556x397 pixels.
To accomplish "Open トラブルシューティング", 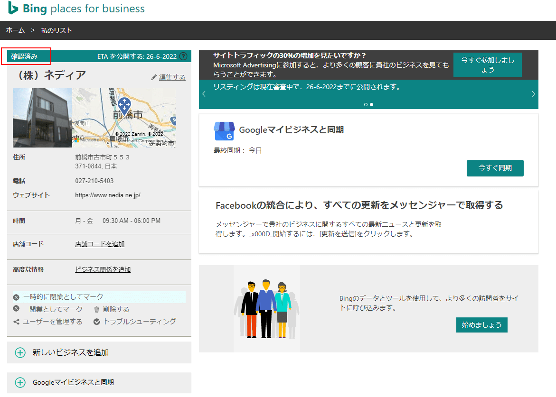I will (x=140, y=322).
